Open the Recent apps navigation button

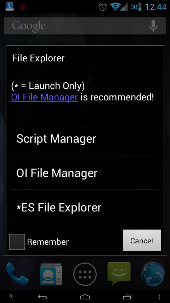click(127, 297)
